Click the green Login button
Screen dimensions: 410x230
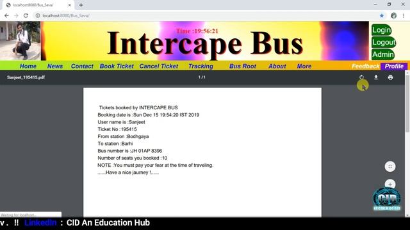point(382,30)
